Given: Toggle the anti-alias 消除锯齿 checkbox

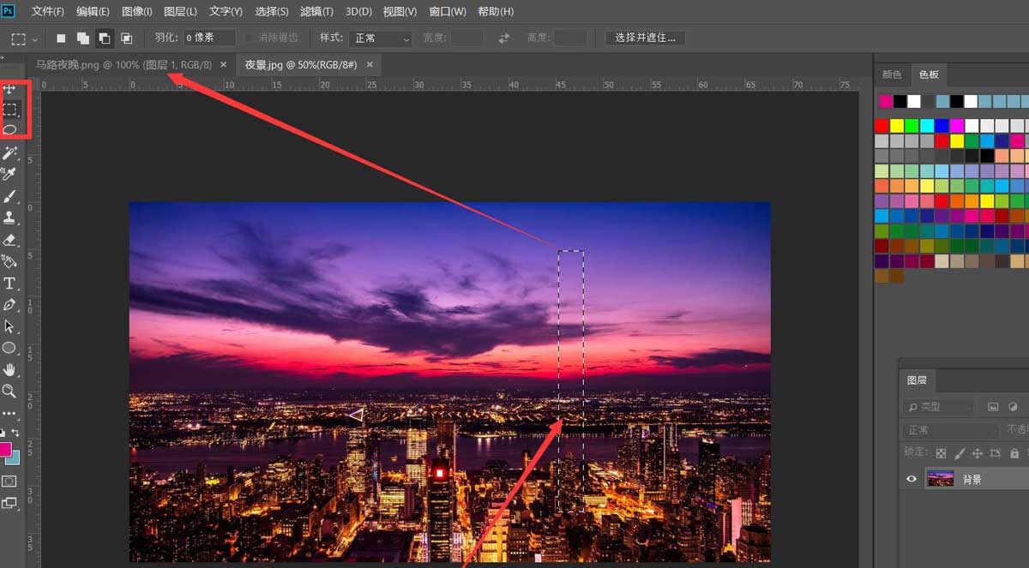Looking at the screenshot, I should coord(250,38).
